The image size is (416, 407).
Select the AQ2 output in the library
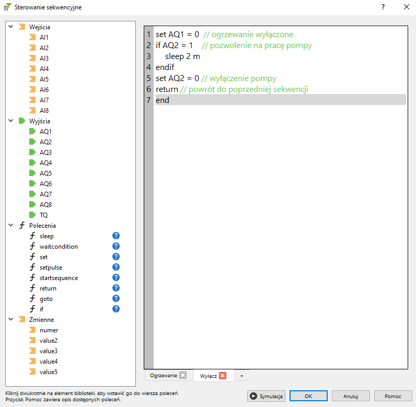point(45,142)
